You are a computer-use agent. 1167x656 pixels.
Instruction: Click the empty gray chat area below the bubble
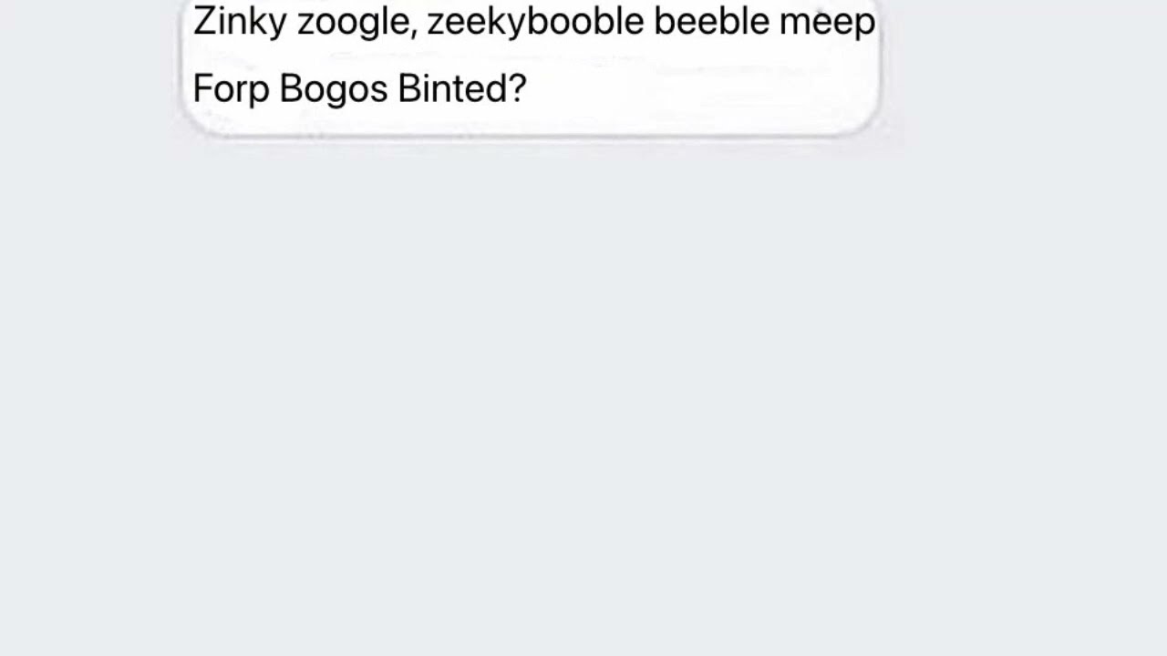(583, 392)
